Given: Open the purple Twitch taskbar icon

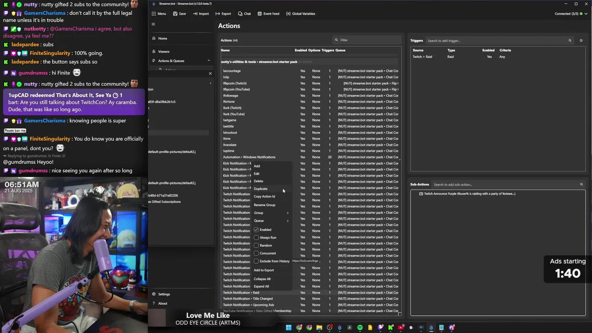Looking at the screenshot, I should [381, 327].
